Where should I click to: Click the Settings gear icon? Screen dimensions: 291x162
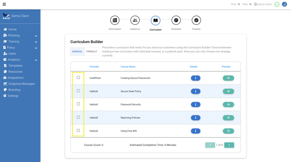tap(5, 96)
